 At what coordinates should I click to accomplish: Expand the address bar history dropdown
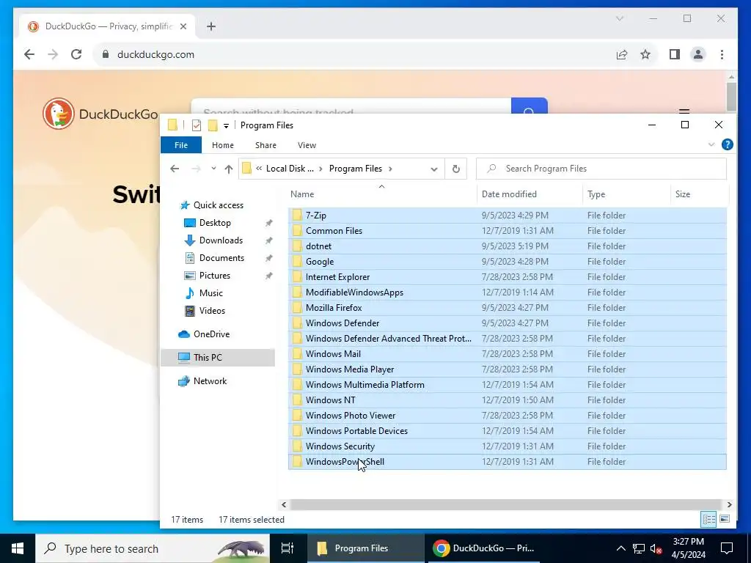[434, 169]
